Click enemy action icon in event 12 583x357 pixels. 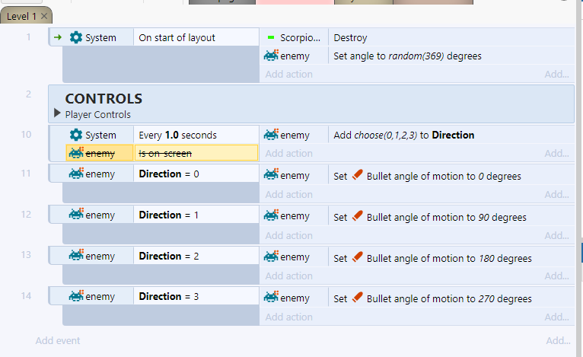(271, 215)
